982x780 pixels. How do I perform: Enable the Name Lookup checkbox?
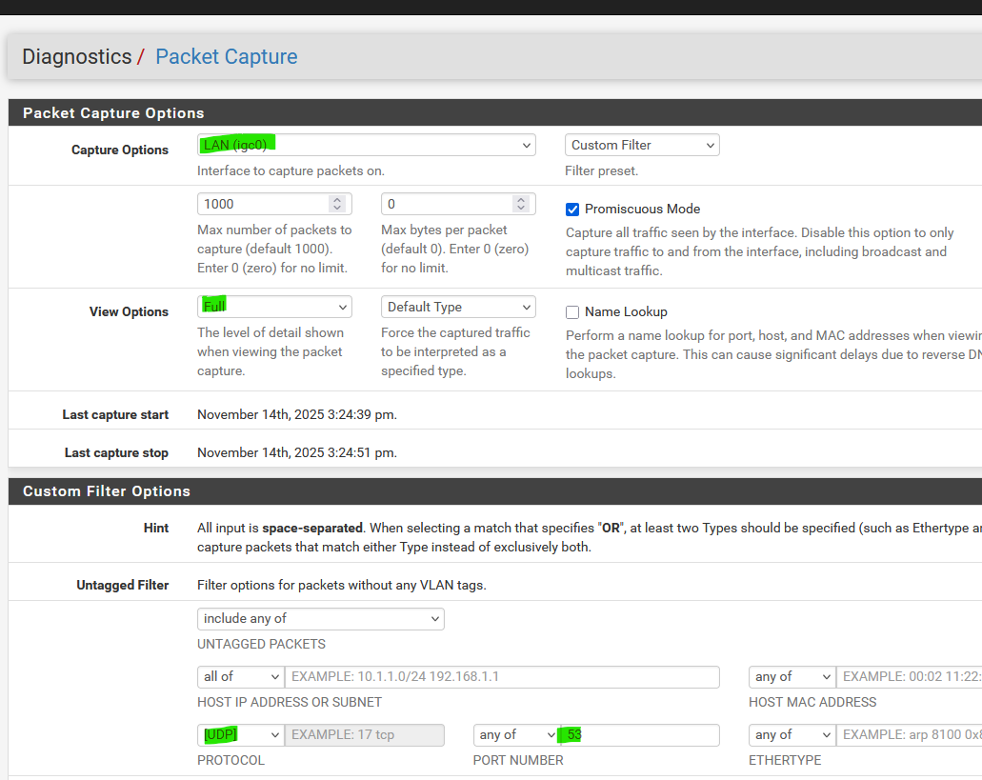[572, 312]
